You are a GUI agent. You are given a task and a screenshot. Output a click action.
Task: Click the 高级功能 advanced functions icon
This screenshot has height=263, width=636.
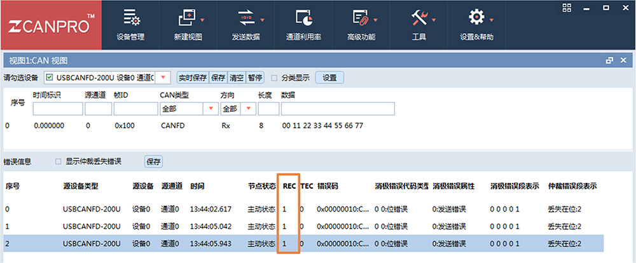click(361, 18)
